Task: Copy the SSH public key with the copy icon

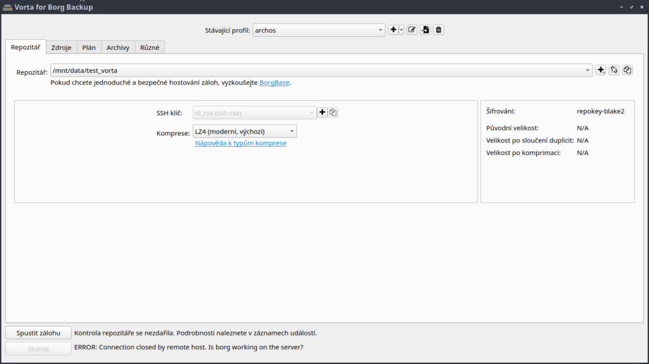Action: 333,113
